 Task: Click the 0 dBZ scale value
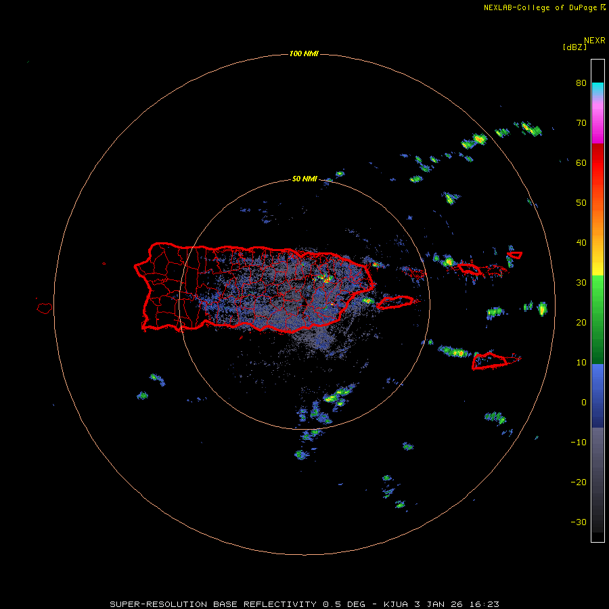pos(584,403)
